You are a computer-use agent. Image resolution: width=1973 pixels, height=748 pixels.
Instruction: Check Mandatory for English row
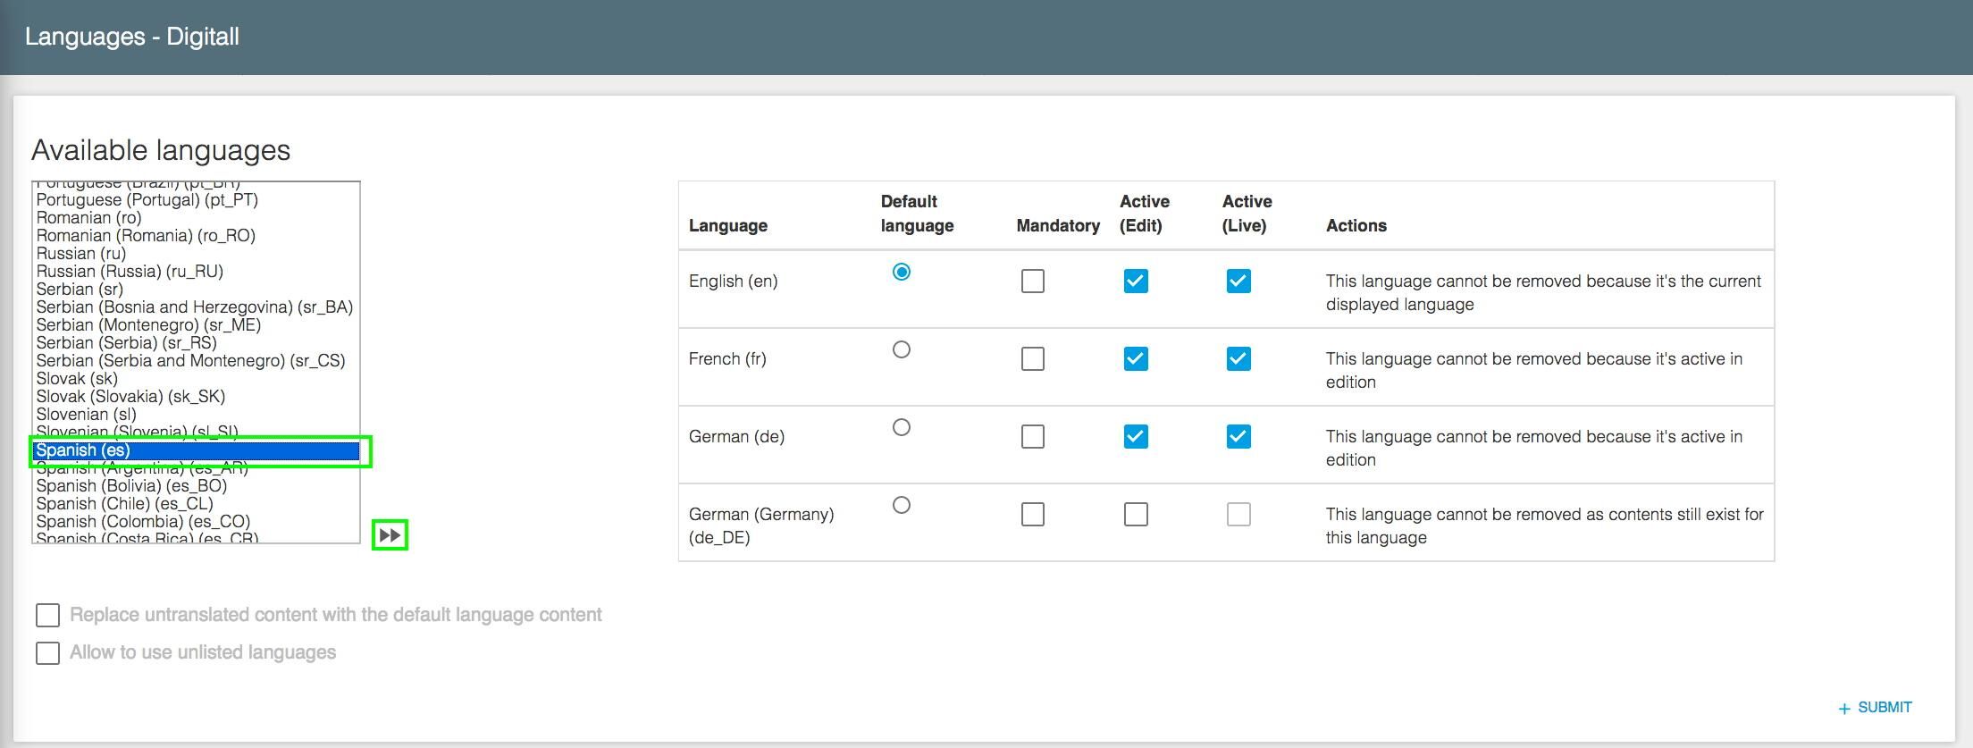[x=1032, y=281]
